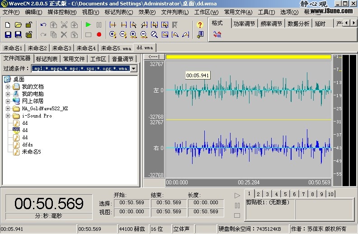Click the horizontal zoom-out magnifier icon
This screenshot has height=234, width=358.
pos(144,35)
